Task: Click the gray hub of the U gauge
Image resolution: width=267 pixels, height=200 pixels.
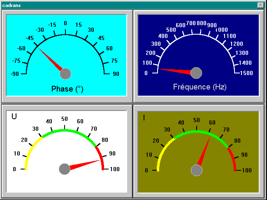Action: (x=65, y=169)
